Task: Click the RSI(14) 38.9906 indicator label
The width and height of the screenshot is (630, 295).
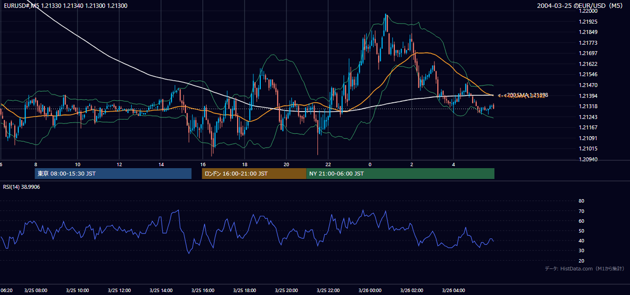Action: pos(21,187)
